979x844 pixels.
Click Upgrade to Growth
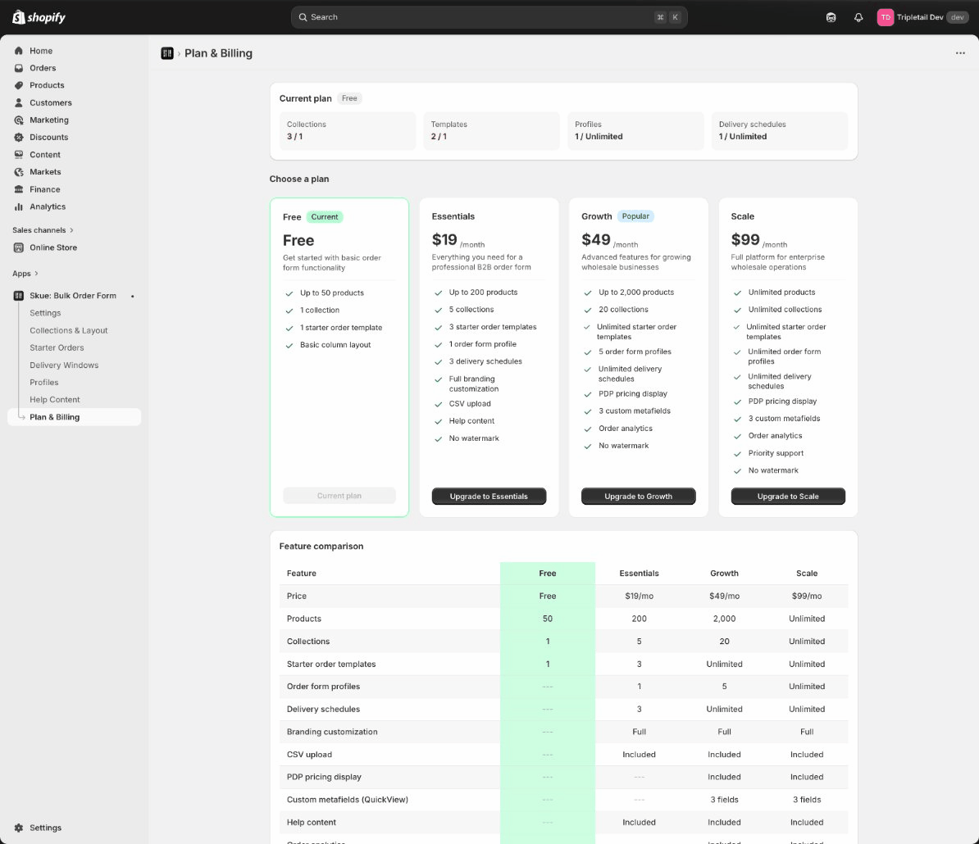(638, 496)
